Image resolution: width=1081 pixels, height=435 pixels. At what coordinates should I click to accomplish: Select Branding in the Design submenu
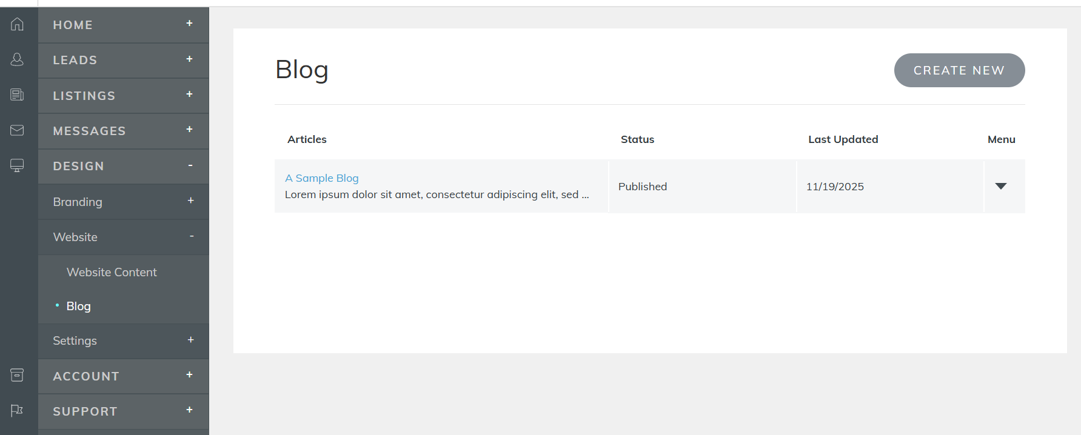(124, 202)
